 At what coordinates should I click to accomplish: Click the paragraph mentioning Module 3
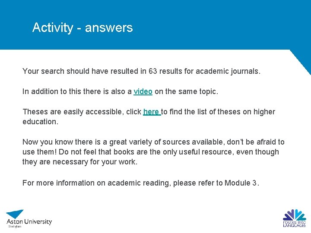(x=141, y=183)
